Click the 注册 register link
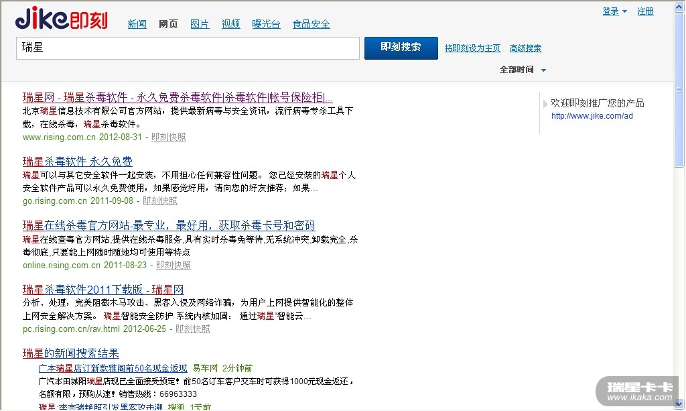Viewport: 686px width, 411px height. [645, 11]
